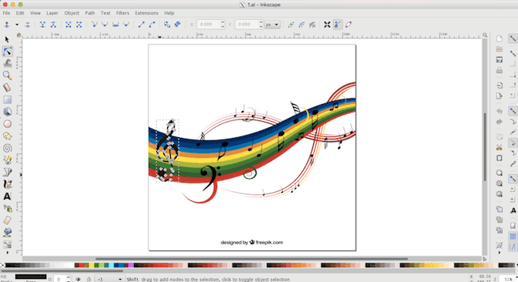This screenshot has width=518, height=282.
Task: Toggle snap to grids button
Action: click(x=513, y=237)
